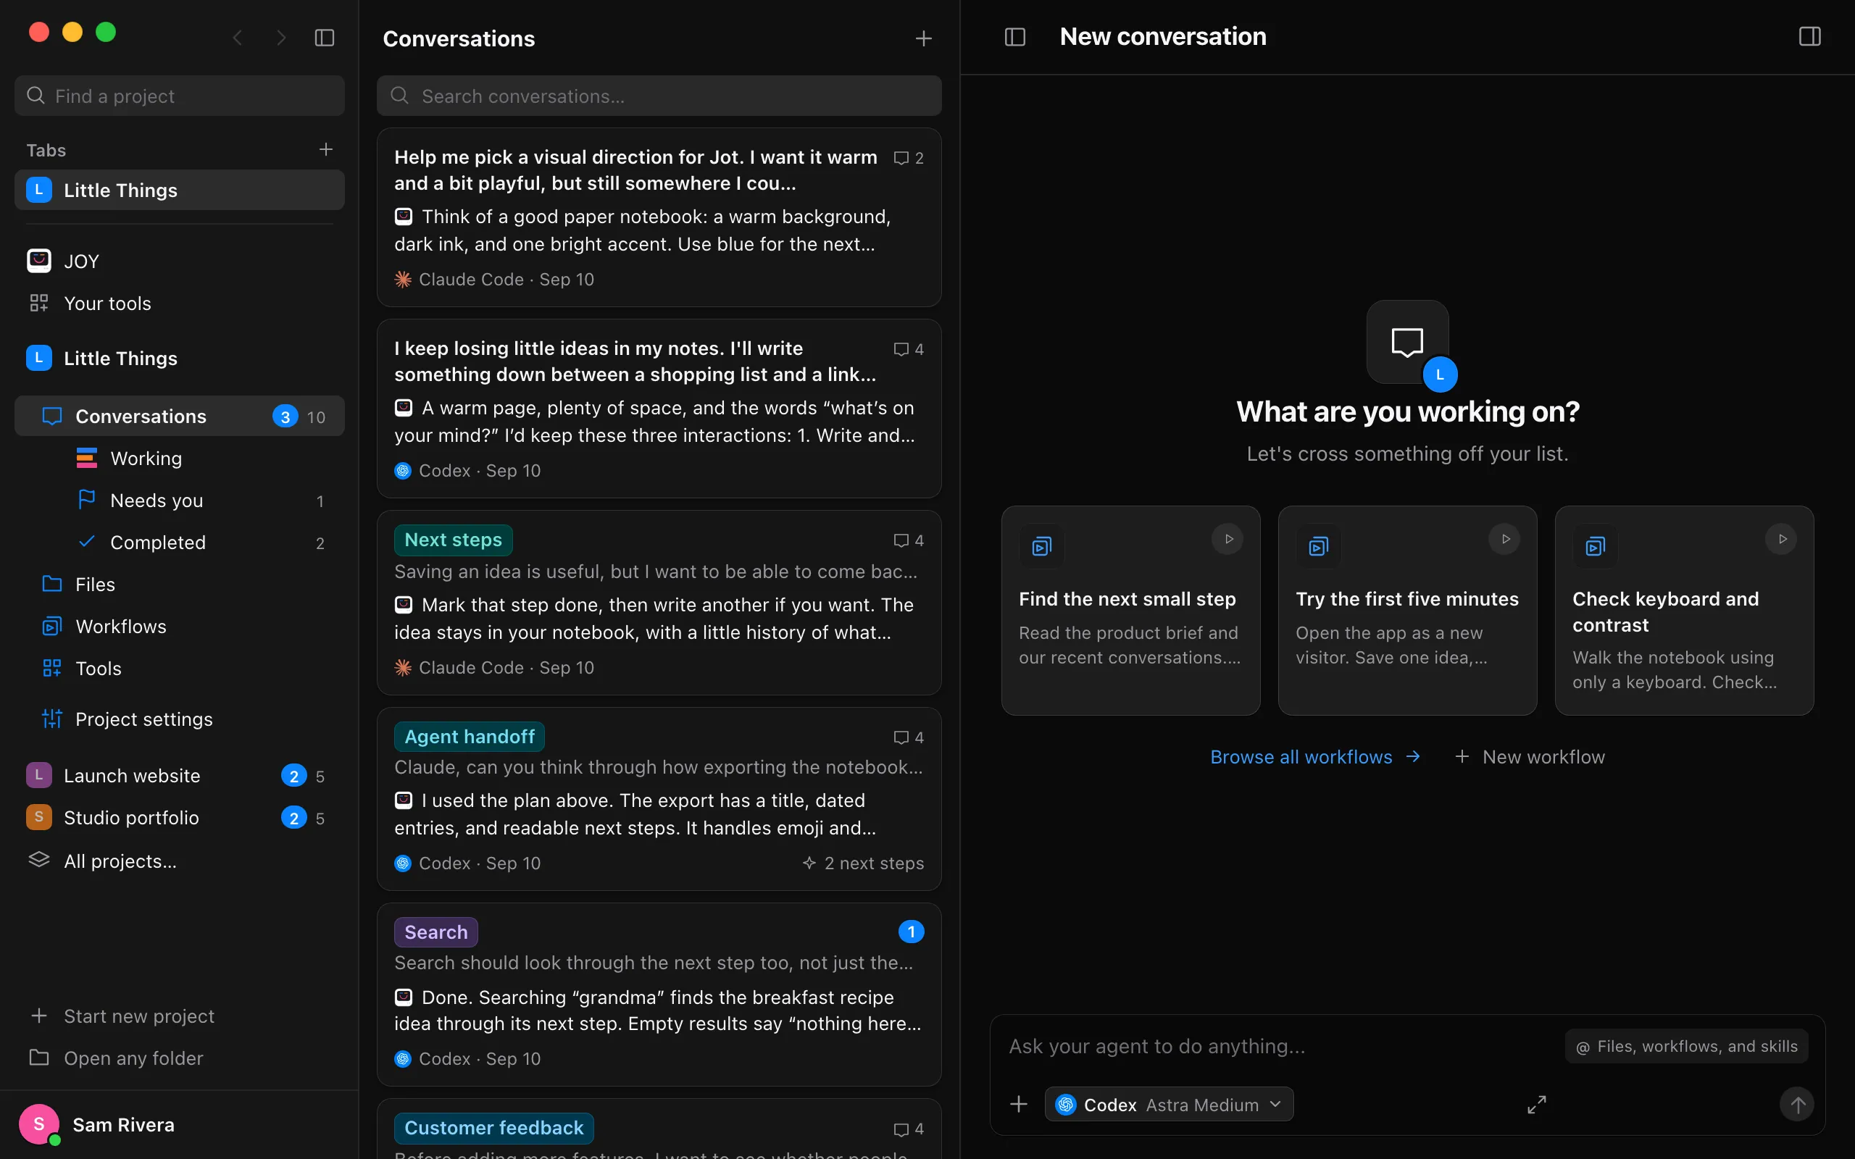
Task: Toggle the left sidebar icon beside navigation arrows
Action: pos(324,38)
